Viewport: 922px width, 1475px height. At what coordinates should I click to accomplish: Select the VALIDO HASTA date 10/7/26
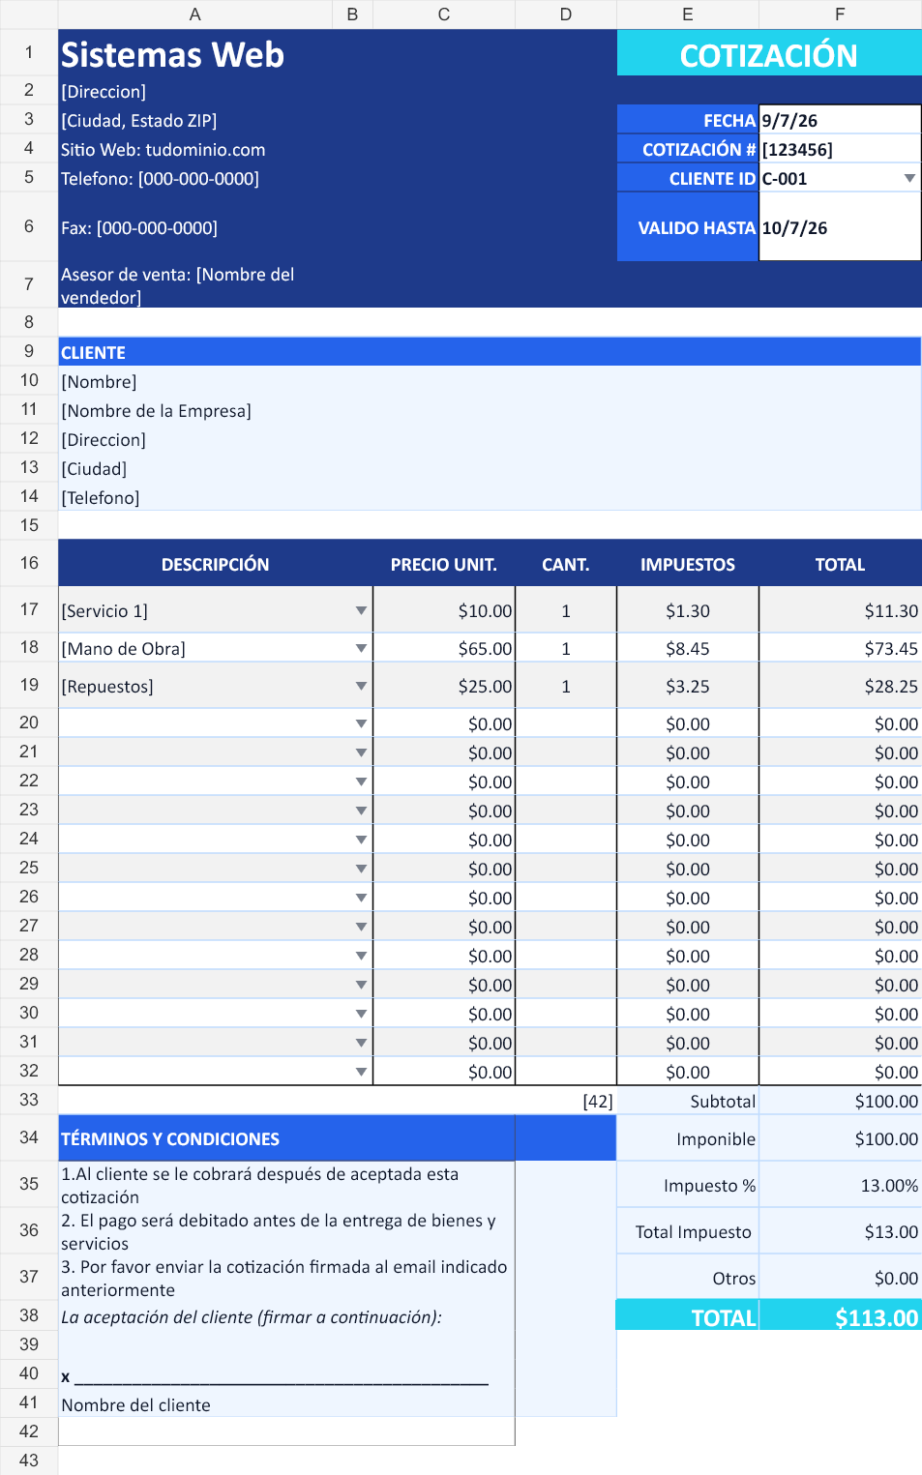click(840, 227)
